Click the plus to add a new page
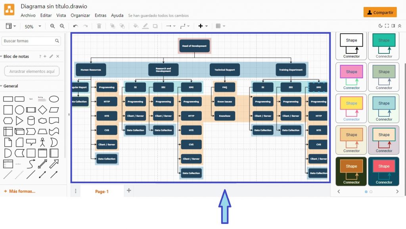The width and height of the screenshot is (406, 229). click(x=128, y=191)
